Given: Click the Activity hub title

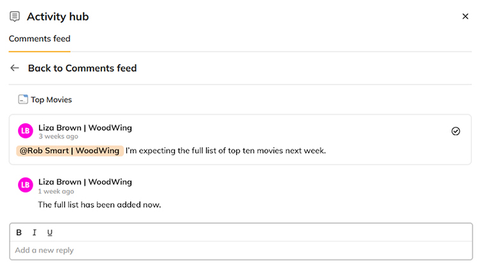Looking at the screenshot, I should coord(58,17).
